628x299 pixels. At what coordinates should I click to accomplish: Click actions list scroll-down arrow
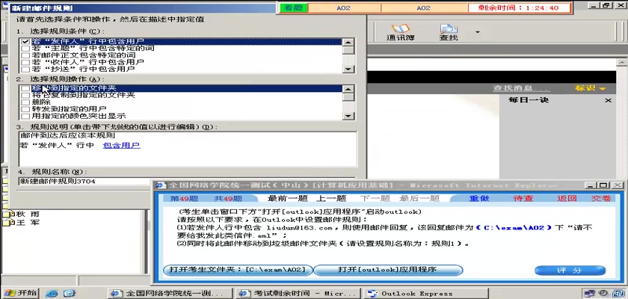[x=348, y=116]
